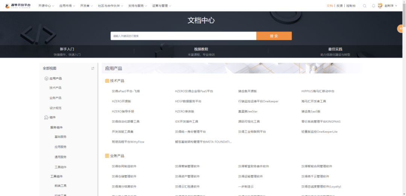Open the 猪齿鱼开源版 link
This screenshot has height=196, width=406.
(x=247, y=91)
